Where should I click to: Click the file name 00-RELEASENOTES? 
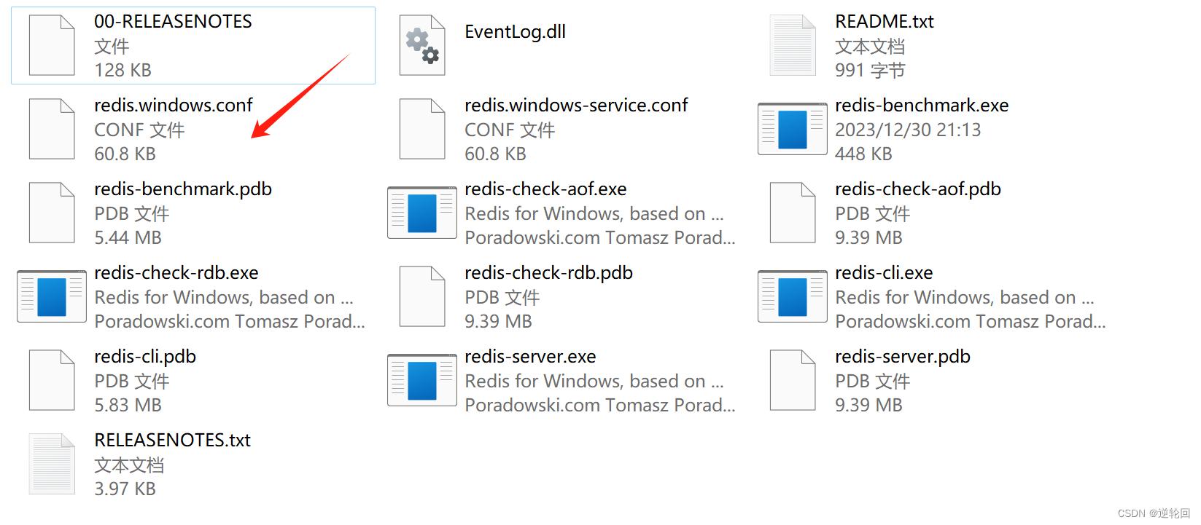[173, 22]
